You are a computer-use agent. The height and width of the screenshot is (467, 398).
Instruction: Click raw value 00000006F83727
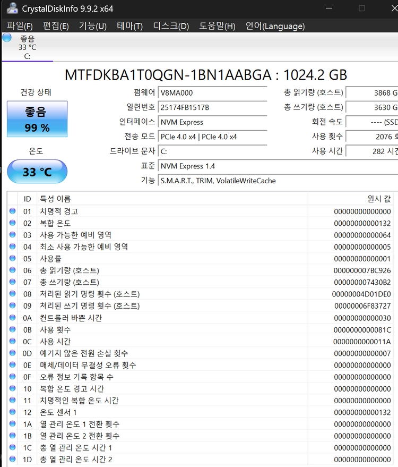[362, 306]
